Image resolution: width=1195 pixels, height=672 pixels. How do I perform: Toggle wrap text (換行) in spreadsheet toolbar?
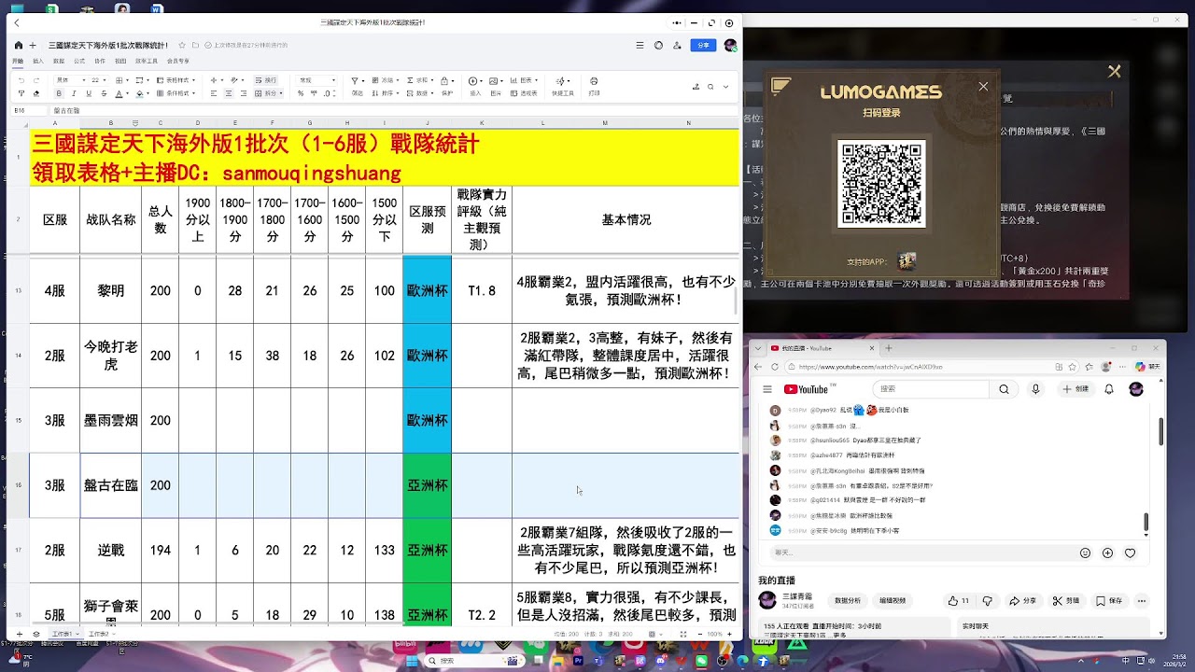click(268, 80)
